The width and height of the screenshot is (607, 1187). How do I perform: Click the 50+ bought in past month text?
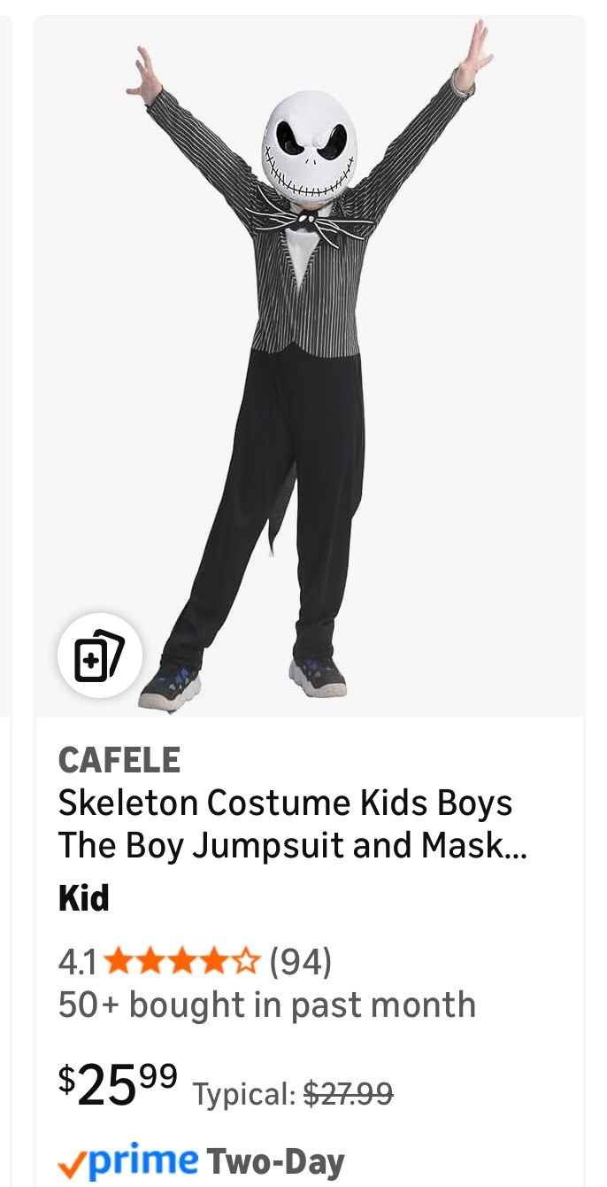point(267,1005)
